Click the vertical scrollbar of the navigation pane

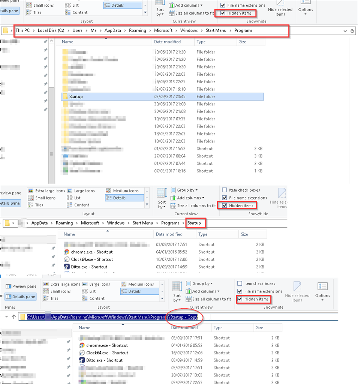pos(51,111)
